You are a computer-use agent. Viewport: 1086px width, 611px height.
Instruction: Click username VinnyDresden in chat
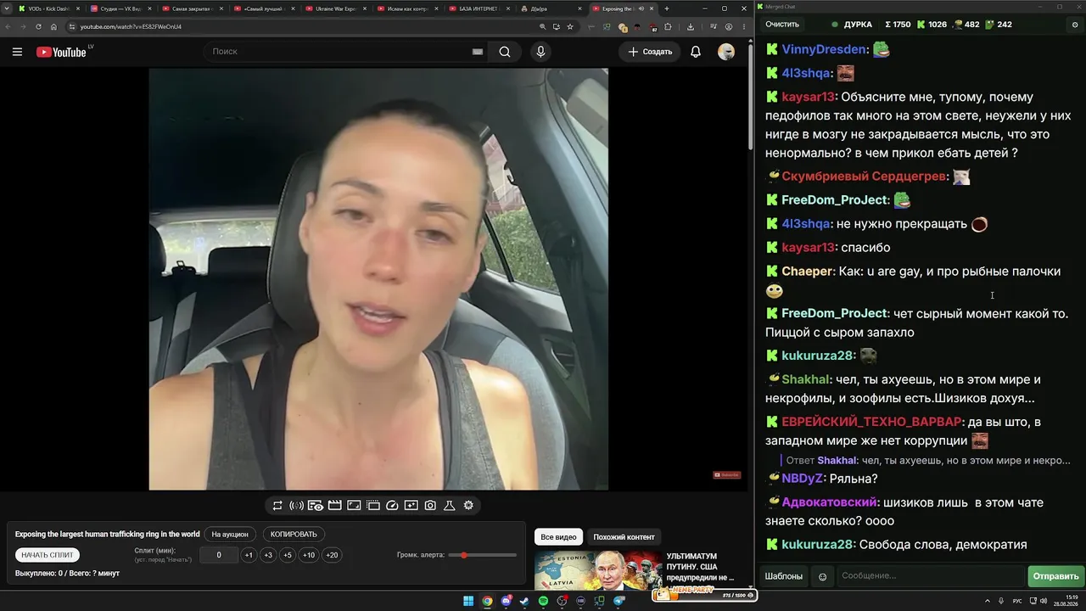(x=825, y=49)
